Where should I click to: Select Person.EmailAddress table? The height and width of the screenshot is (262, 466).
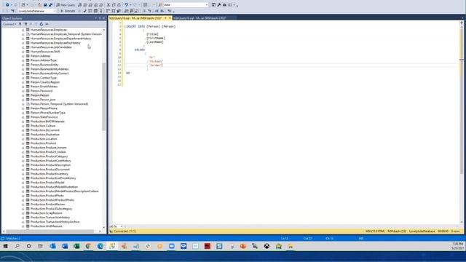pos(44,87)
